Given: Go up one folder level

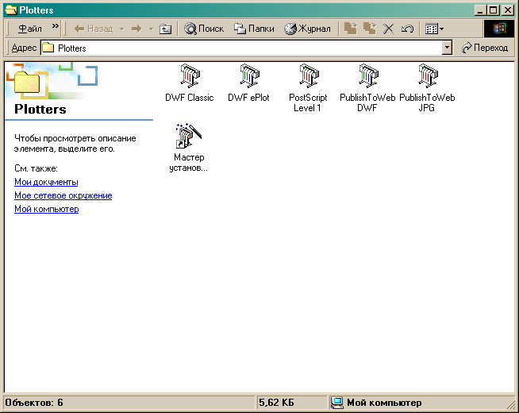Looking at the screenshot, I should [165, 29].
